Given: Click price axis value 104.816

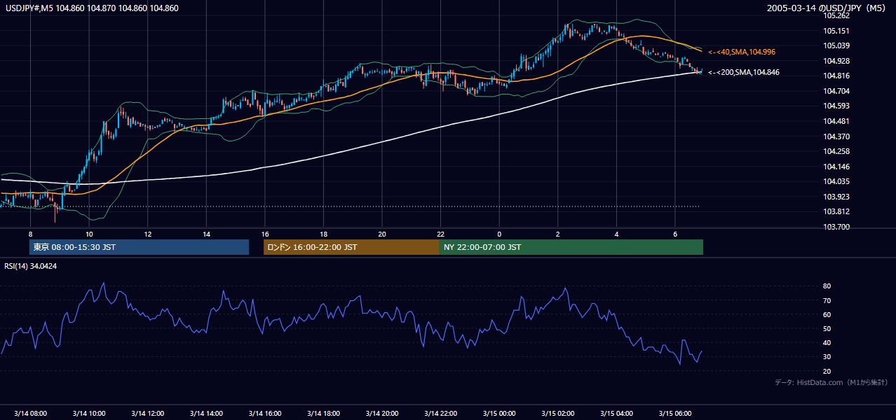Looking at the screenshot, I should [x=836, y=76].
